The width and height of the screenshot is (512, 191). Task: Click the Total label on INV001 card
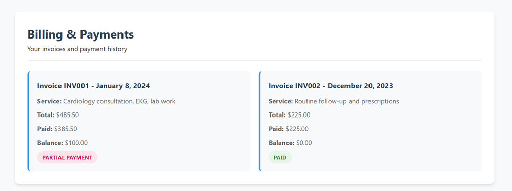click(46, 115)
